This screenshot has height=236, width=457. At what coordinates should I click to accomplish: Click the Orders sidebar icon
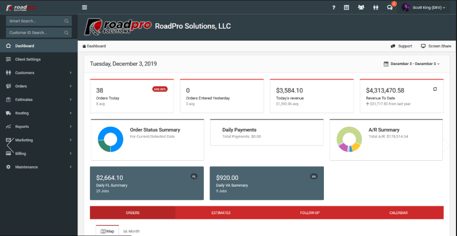click(8, 86)
